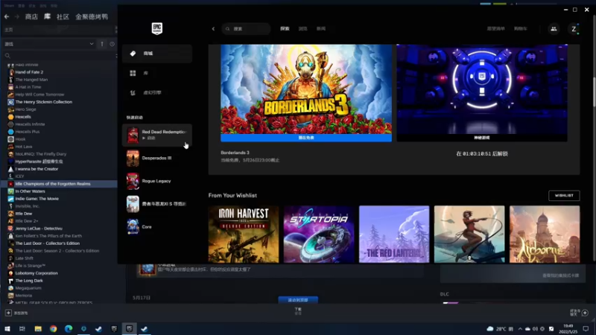
Task: Switch to active Epic Games taskbar icon
Action: pos(129,329)
